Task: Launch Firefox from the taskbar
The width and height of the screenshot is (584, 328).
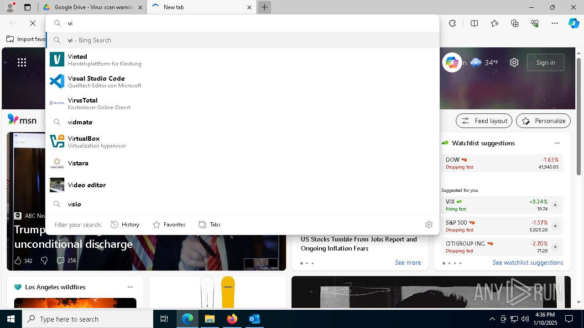Action: pos(232,319)
